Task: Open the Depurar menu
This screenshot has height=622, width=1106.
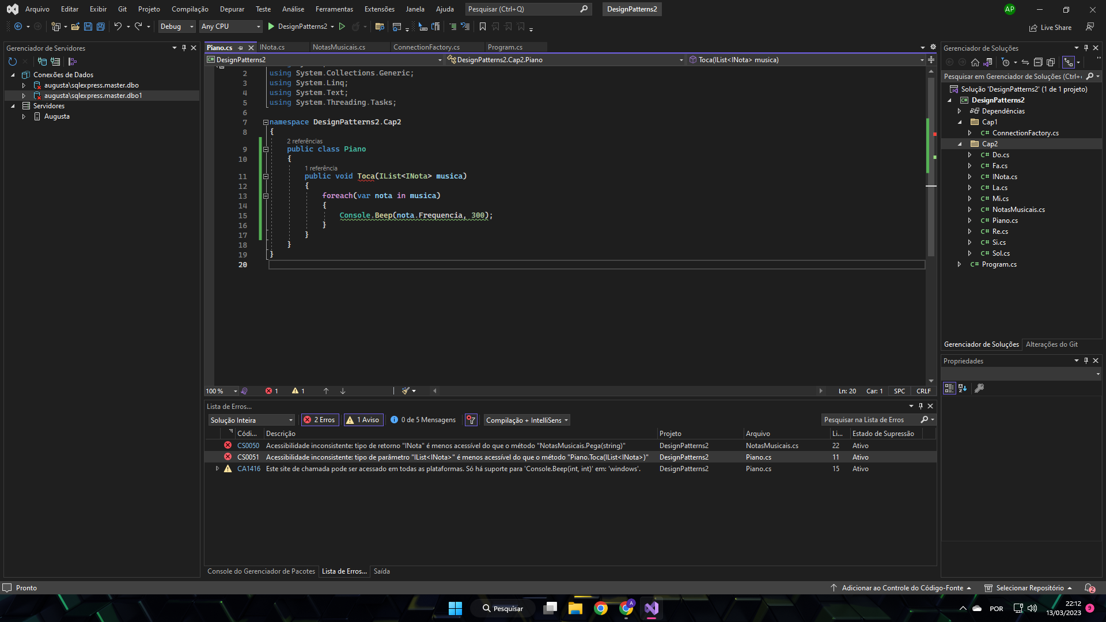Action: click(232, 9)
